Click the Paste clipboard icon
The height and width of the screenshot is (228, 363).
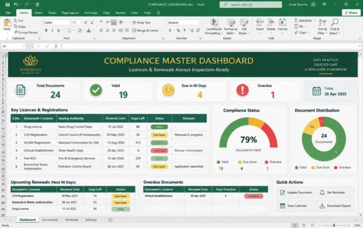pyautogui.click(x=7, y=23)
